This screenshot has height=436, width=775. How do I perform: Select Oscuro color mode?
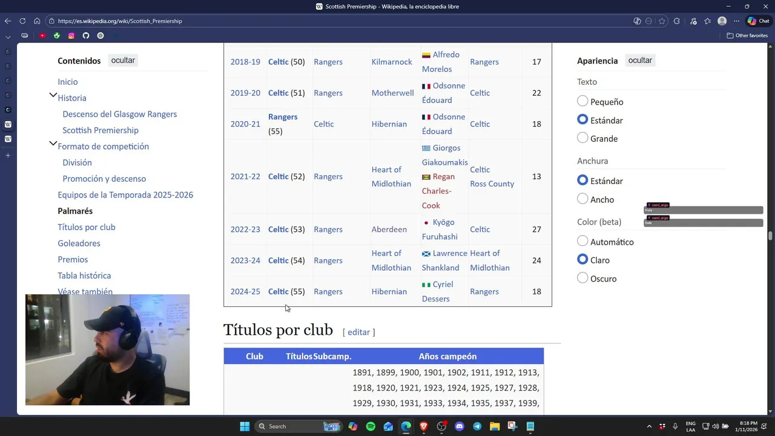(582, 278)
